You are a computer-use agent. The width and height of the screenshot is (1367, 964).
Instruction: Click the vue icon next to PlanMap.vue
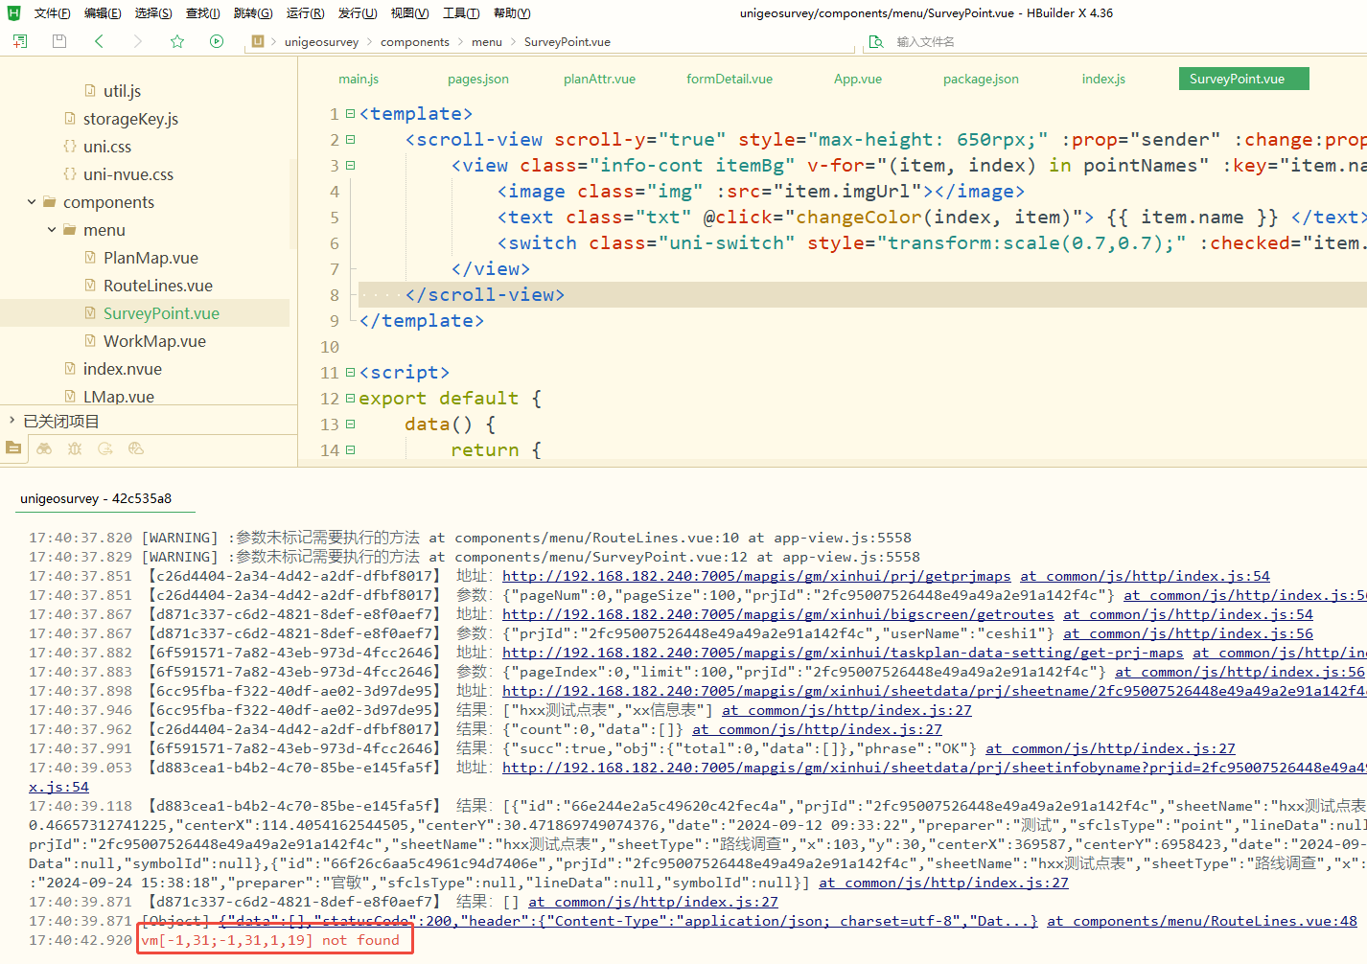tap(90, 257)
